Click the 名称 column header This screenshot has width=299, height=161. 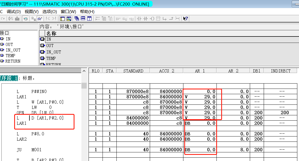[51, 33]
